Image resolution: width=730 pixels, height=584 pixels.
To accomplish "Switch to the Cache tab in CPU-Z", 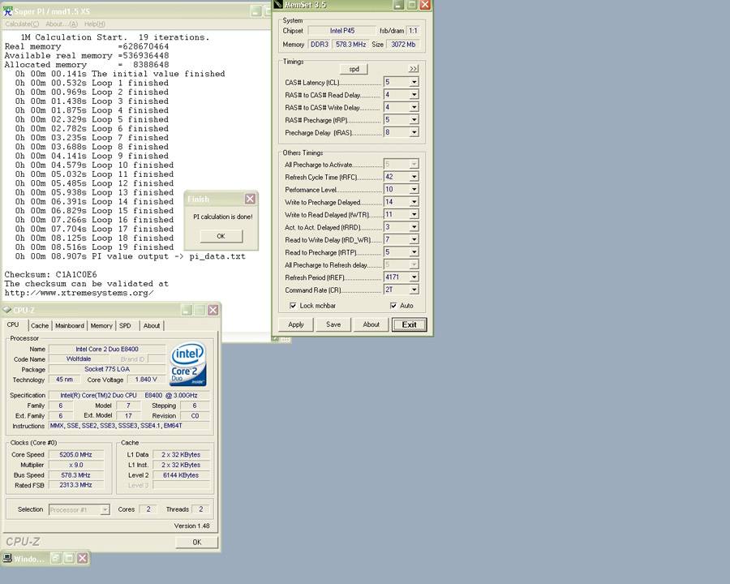I will pyautogui.click(x=40, y=325).
